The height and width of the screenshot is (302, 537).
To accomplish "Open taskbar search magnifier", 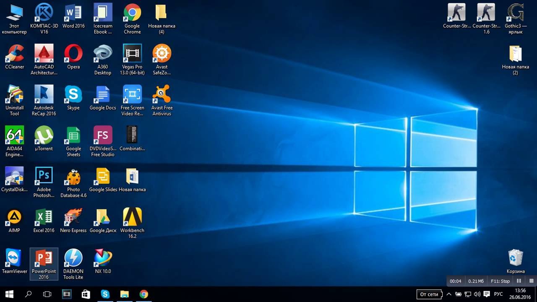I will (x=29, y=294).
